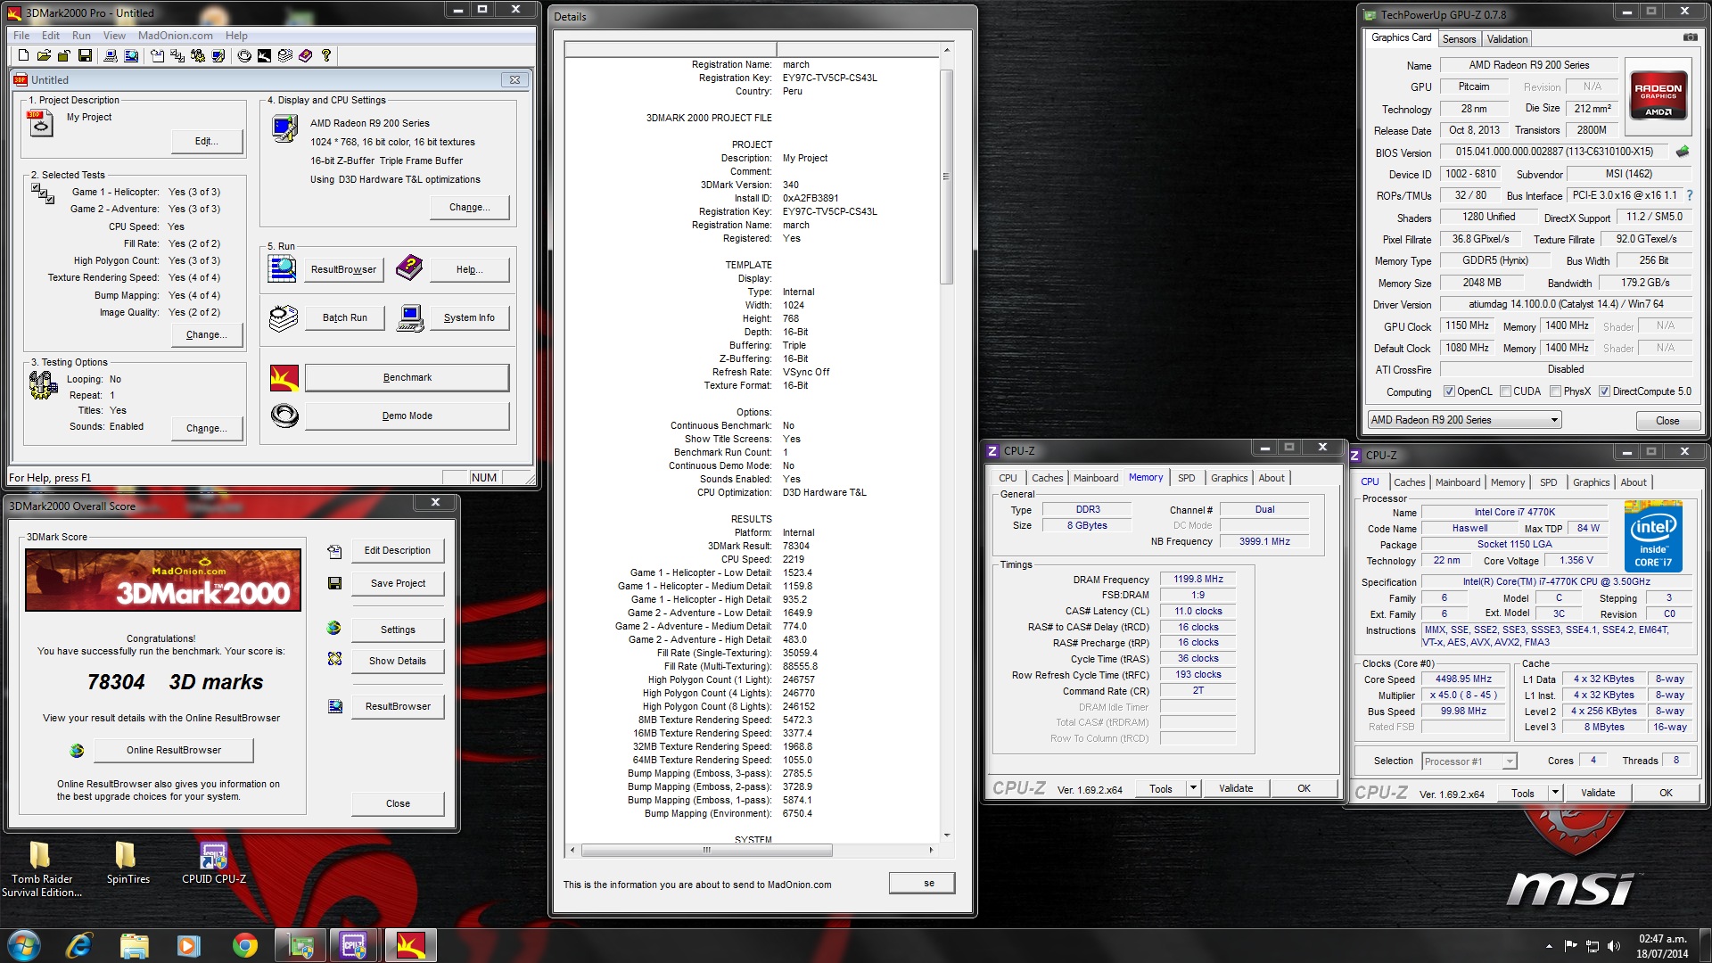Click the Bus Interface question mark icon
1712x963 pixels.
[1689, 195]
